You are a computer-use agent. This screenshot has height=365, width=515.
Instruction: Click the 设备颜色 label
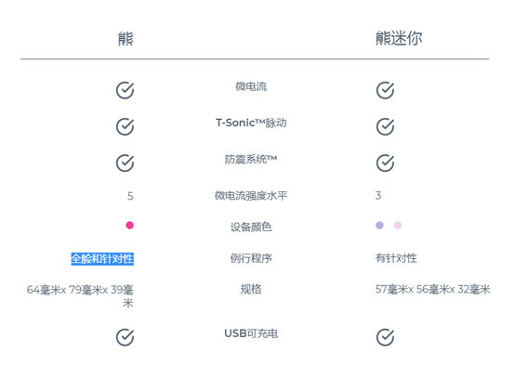coord(251,227)
